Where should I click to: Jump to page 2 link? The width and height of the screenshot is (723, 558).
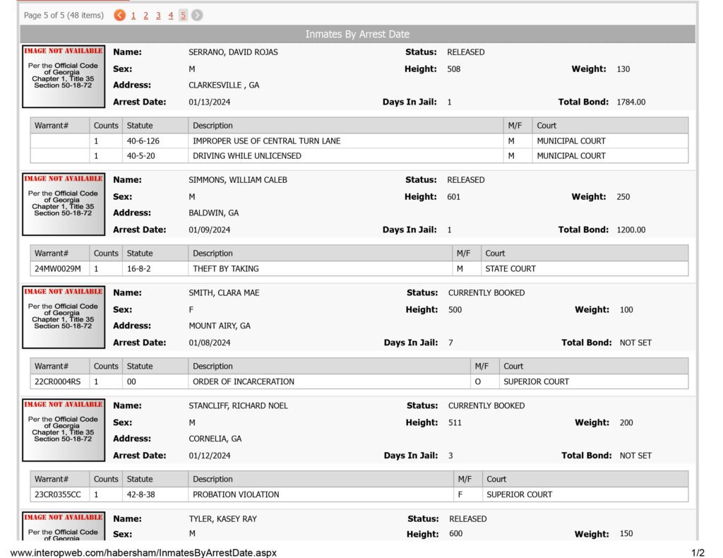tap(145, 16)
